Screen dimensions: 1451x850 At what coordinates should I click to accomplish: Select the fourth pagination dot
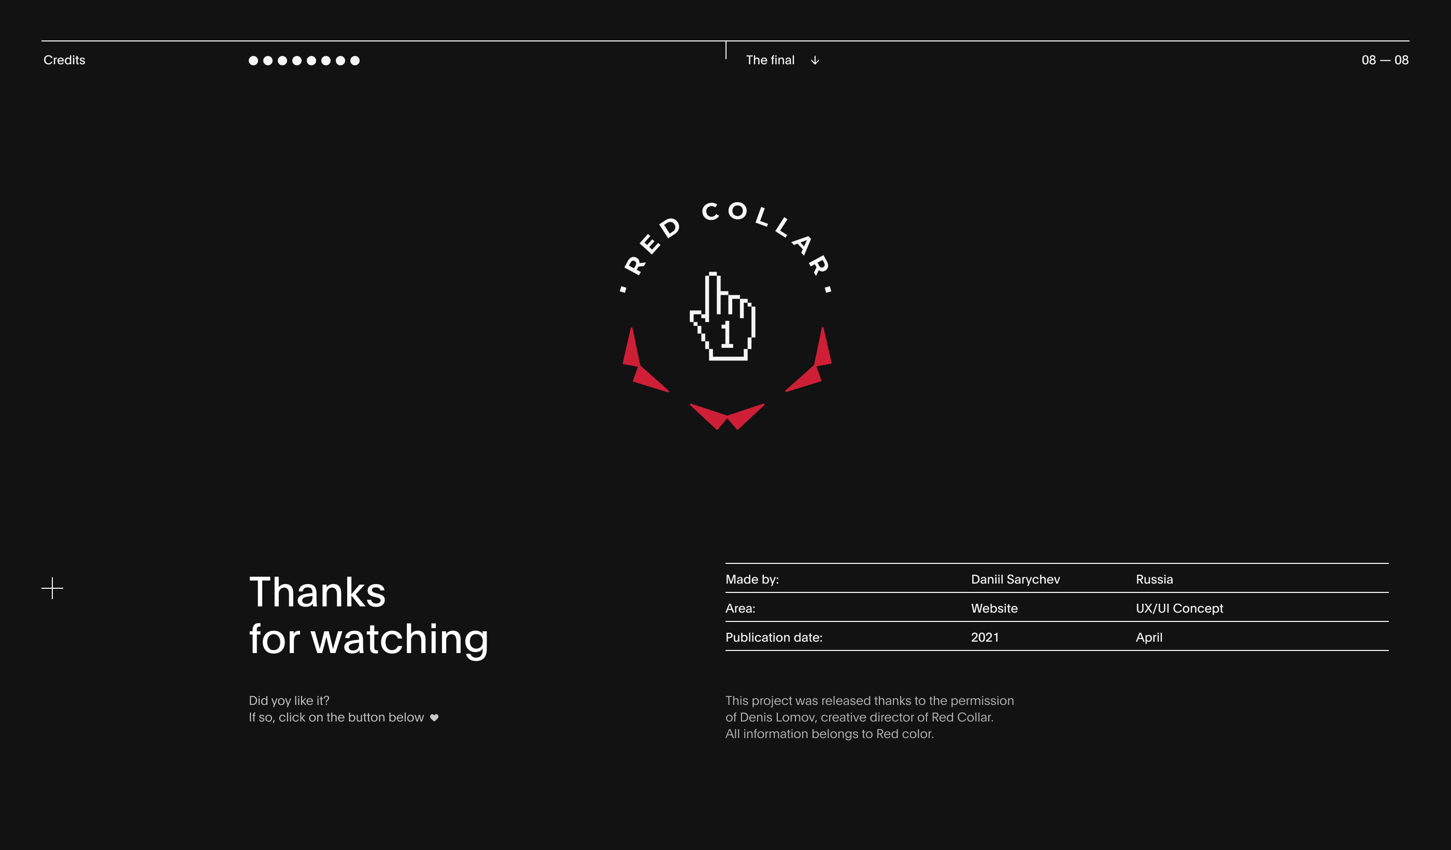point(297,61)
